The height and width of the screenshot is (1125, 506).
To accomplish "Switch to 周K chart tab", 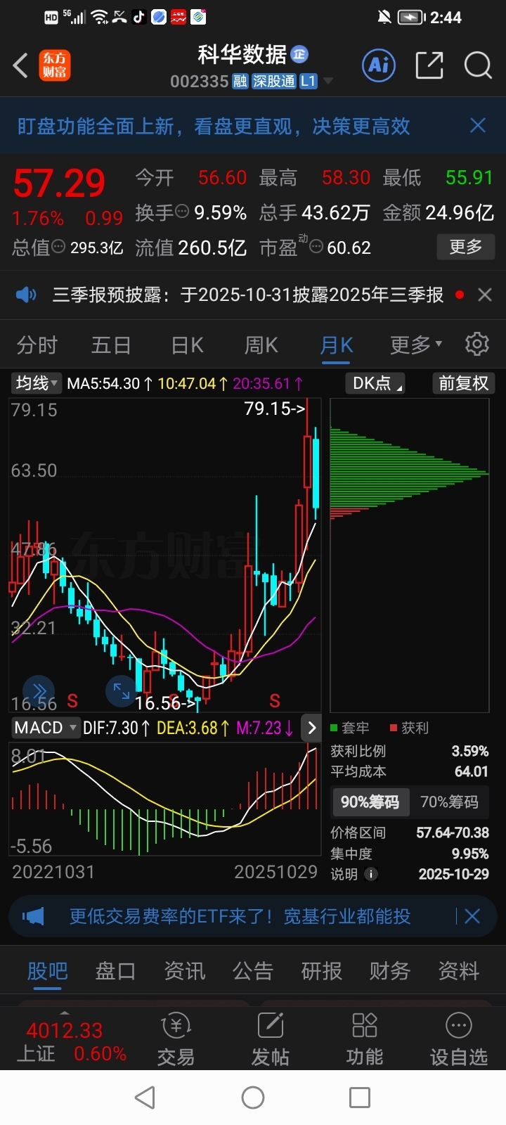I will tap(261, 345).
